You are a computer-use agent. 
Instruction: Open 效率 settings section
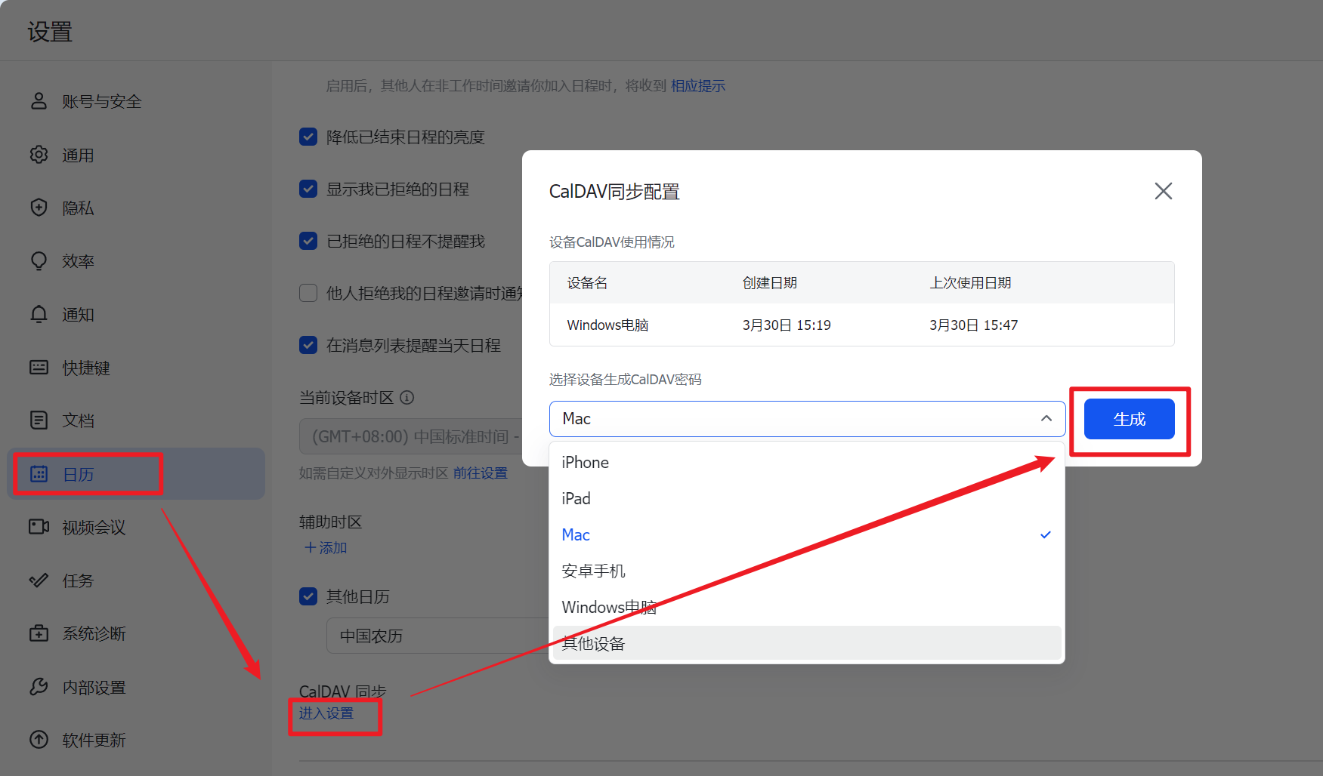136,261
